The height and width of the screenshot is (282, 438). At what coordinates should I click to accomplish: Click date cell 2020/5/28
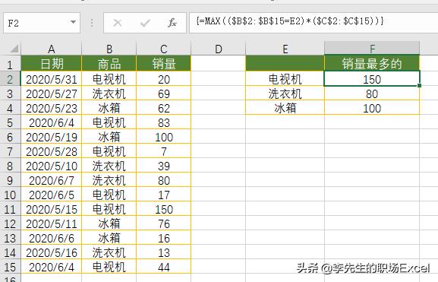pyautogui.click(x=51, y=151)
